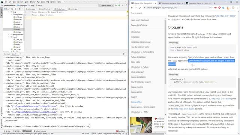Open the Chrome three-dot menu
Screen dimensions: 240x135
(237, 7)
